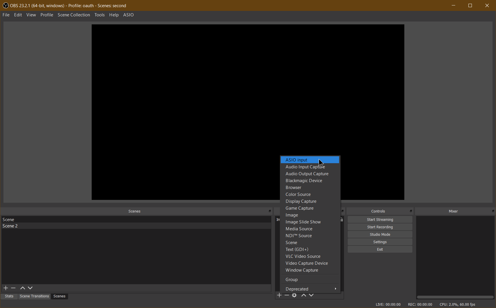Add a new scene with plus icon
The height and width of the screenshot is (308, 496).
point(6,288)
